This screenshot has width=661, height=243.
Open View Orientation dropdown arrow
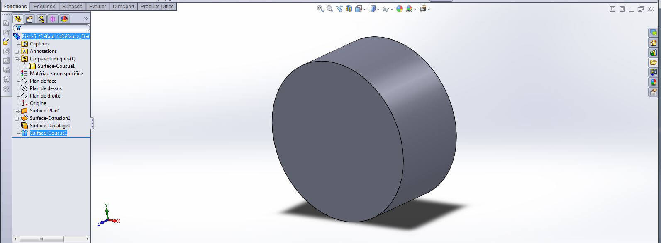tap(364, 9)
